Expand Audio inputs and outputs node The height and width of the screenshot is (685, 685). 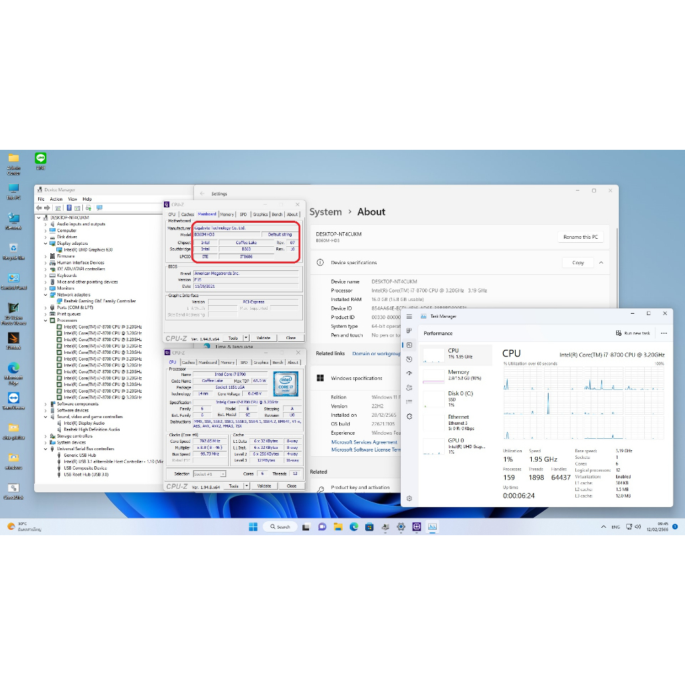[46, 224]
